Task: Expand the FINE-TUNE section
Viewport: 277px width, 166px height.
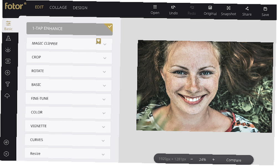Action: 68,99
